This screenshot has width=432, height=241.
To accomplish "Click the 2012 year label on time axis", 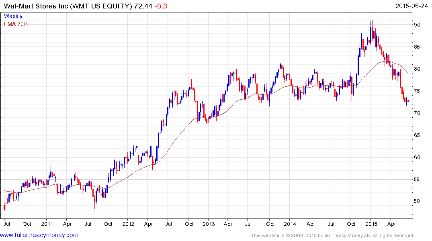I will click(x=128, y=224).
